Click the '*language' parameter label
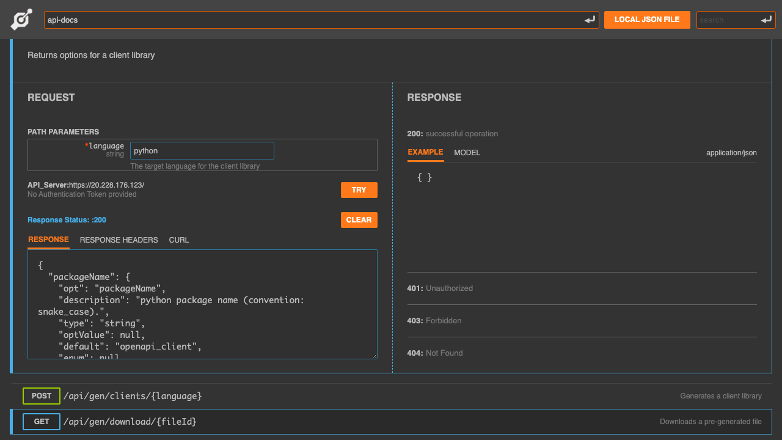Image resolution: width=782 pixels, height=440 pixels. point(104,146)
